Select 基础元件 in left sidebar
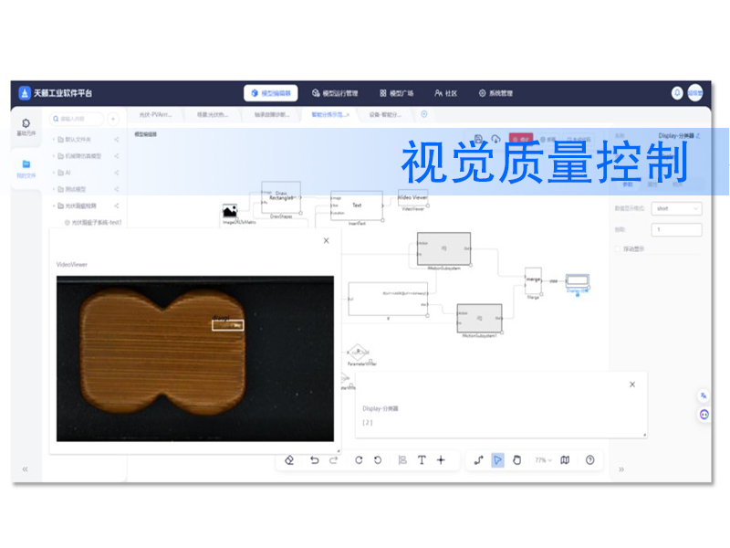 click(26, 127)
